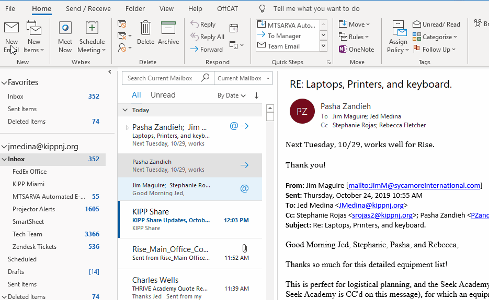Screen dimensions: 489x300
Task: Click the PZ sender avatar
Action: [302, 111]
